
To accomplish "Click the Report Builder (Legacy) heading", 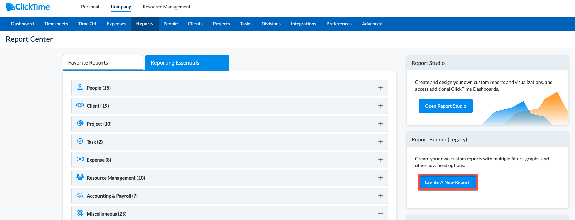I will [x=439, y=139].
